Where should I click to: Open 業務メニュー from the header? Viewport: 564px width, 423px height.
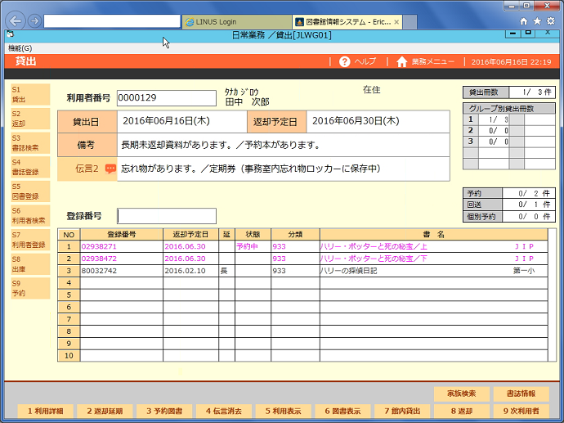pos(433,61)
